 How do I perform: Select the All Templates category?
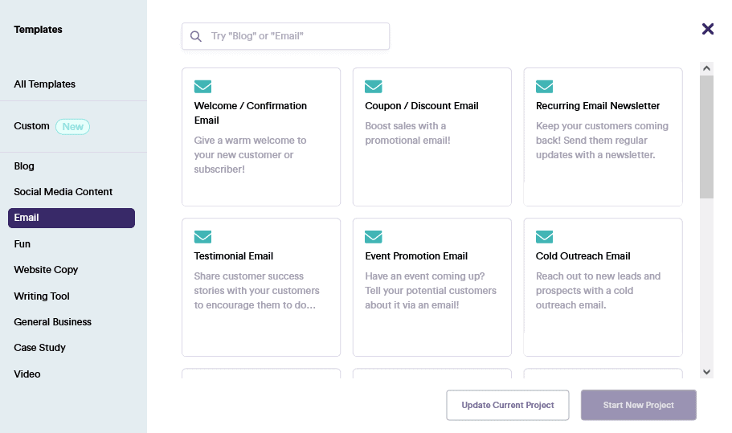point(45,84)
